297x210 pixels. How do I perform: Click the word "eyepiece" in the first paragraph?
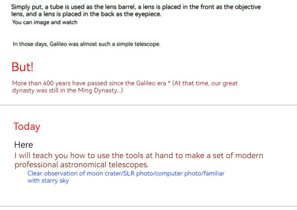[x=148, y=14]
